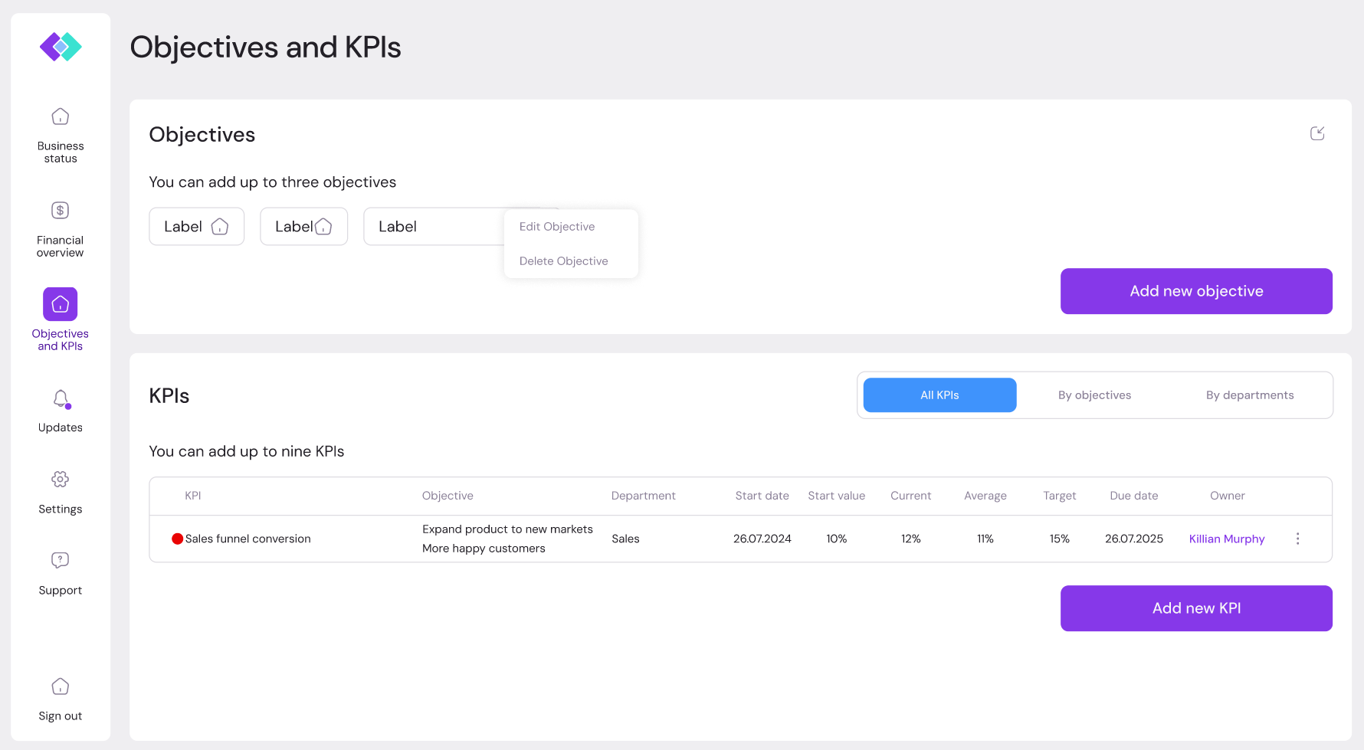Viewport: 1364px width, 750px height.
Task: Open Settings via the gear icon
Action: pos(61,480)
